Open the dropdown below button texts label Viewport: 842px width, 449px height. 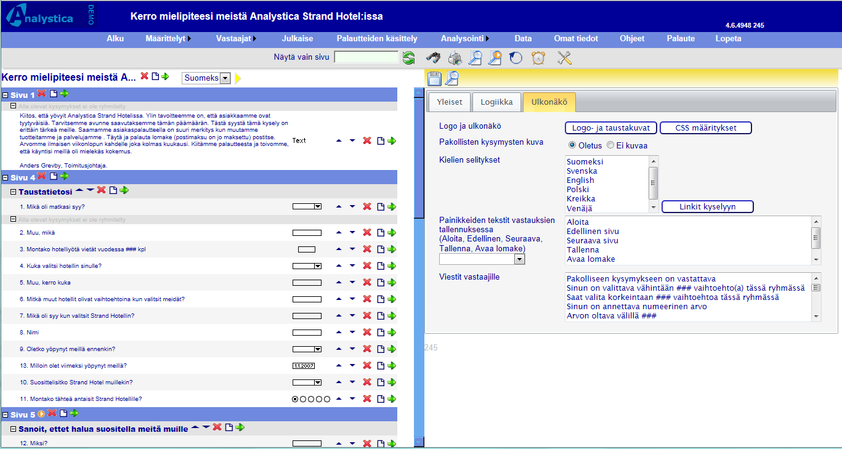point(482,259)
